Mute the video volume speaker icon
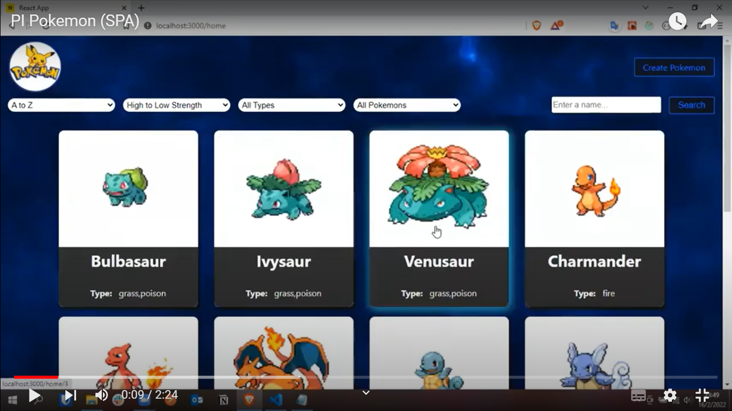The height and width of the screenshot is (411, 732). 101,395
